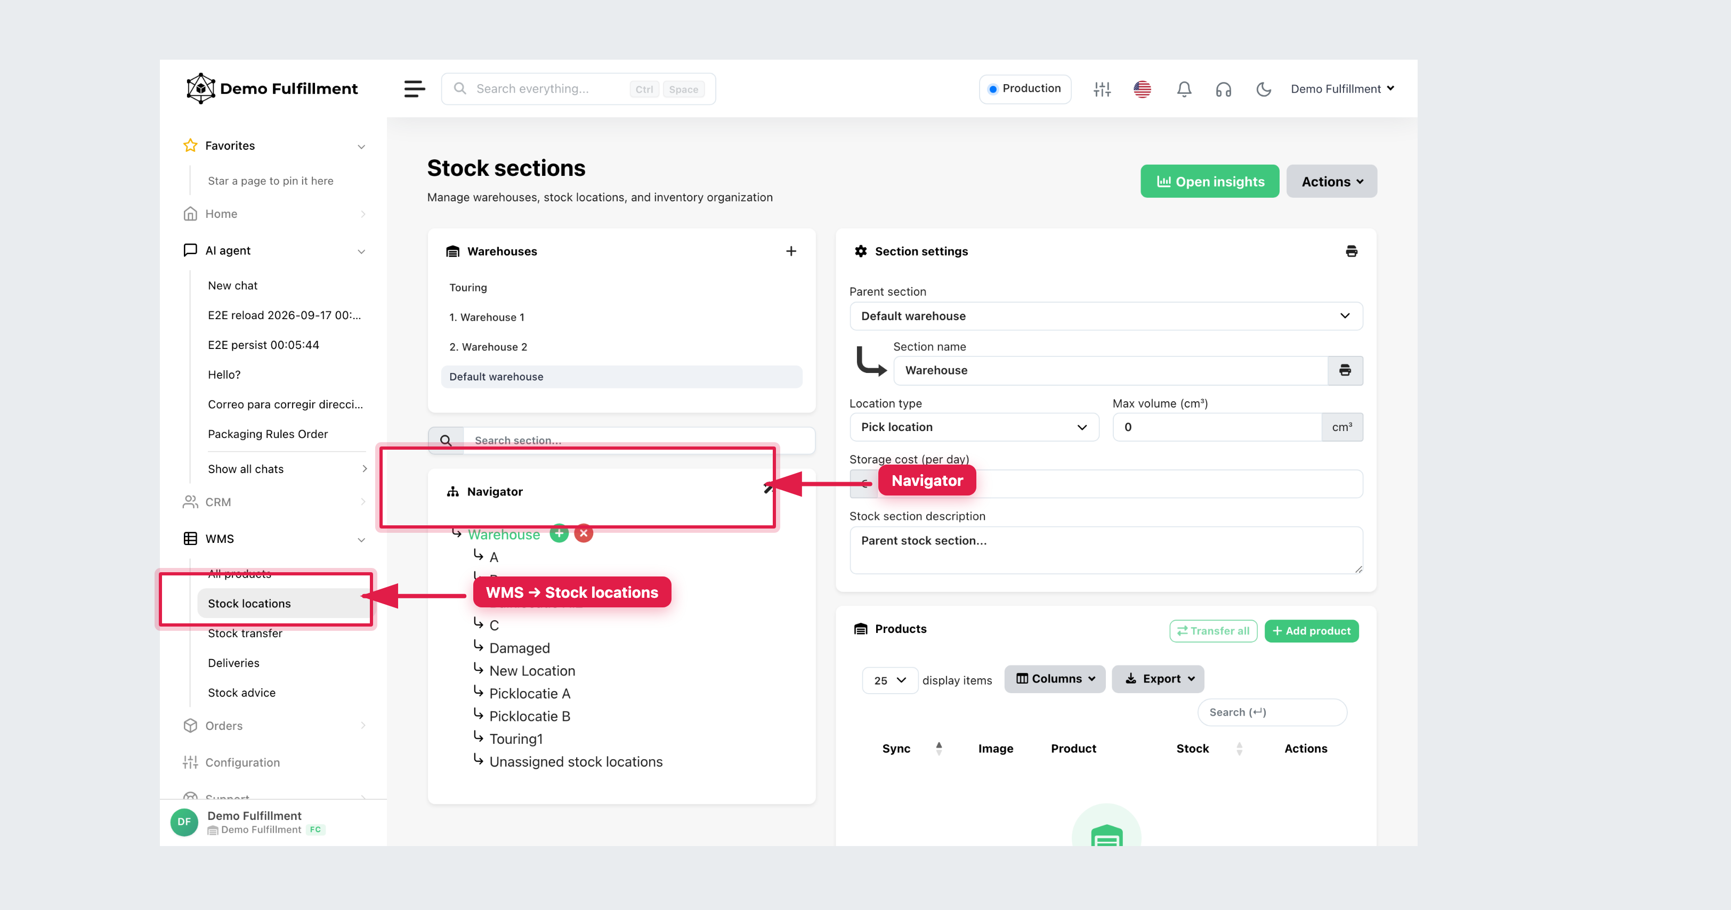Screen dimensions: 1731x910
Task: Expand the Home menu
Action: (363, 214)
